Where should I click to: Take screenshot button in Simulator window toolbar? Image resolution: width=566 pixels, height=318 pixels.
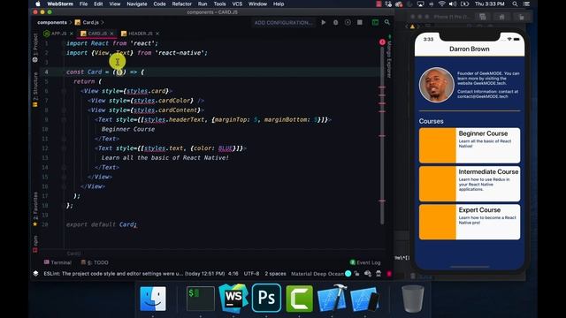(483, 17)
